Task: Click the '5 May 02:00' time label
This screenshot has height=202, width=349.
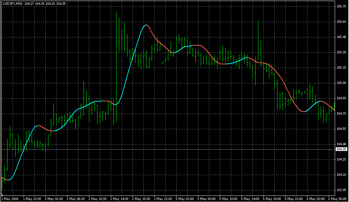Action: point(185,199)
